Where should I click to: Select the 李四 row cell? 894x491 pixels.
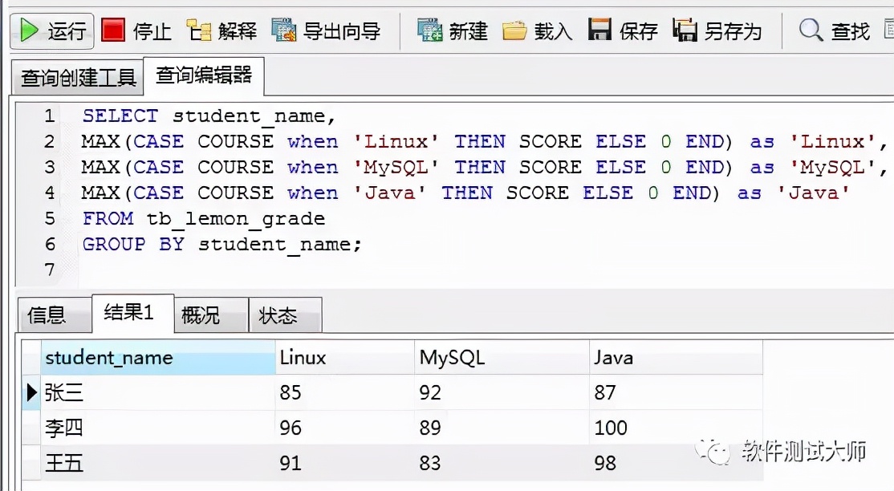click(65, 428)
